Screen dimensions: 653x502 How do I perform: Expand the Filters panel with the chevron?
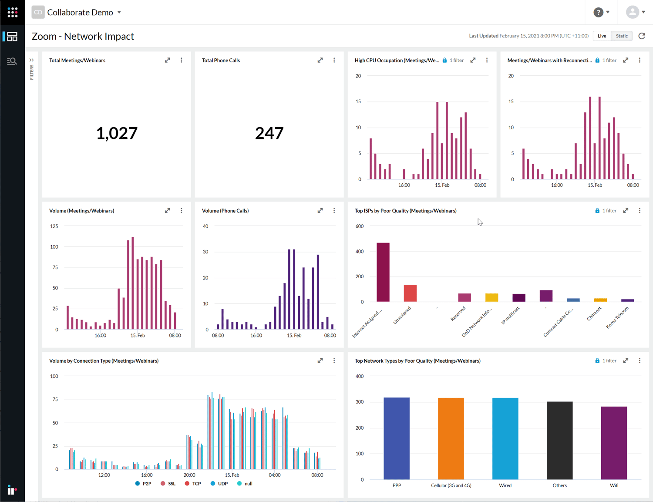point(31,60)
